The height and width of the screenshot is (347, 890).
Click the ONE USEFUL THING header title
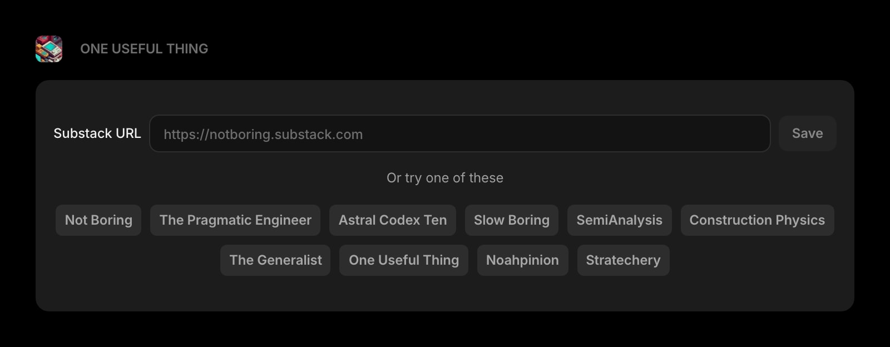(144, 48)
